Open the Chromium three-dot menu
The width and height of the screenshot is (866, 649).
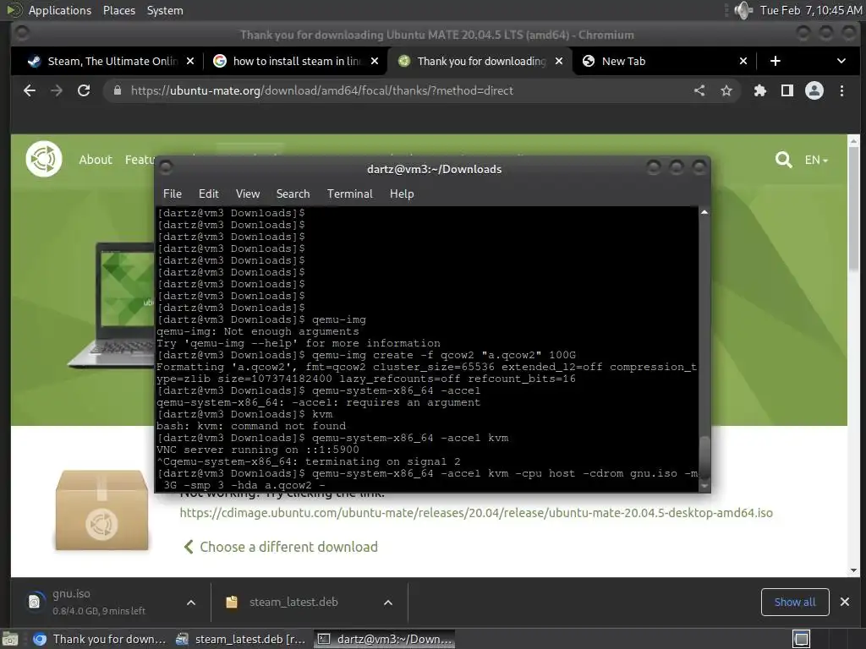coord(841,90)
